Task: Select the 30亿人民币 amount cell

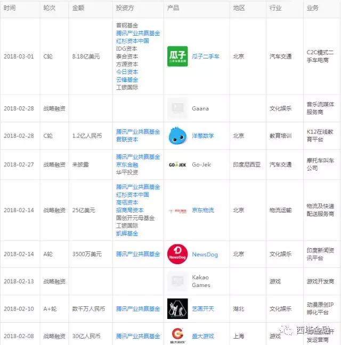Action: (x=86, y=336)
